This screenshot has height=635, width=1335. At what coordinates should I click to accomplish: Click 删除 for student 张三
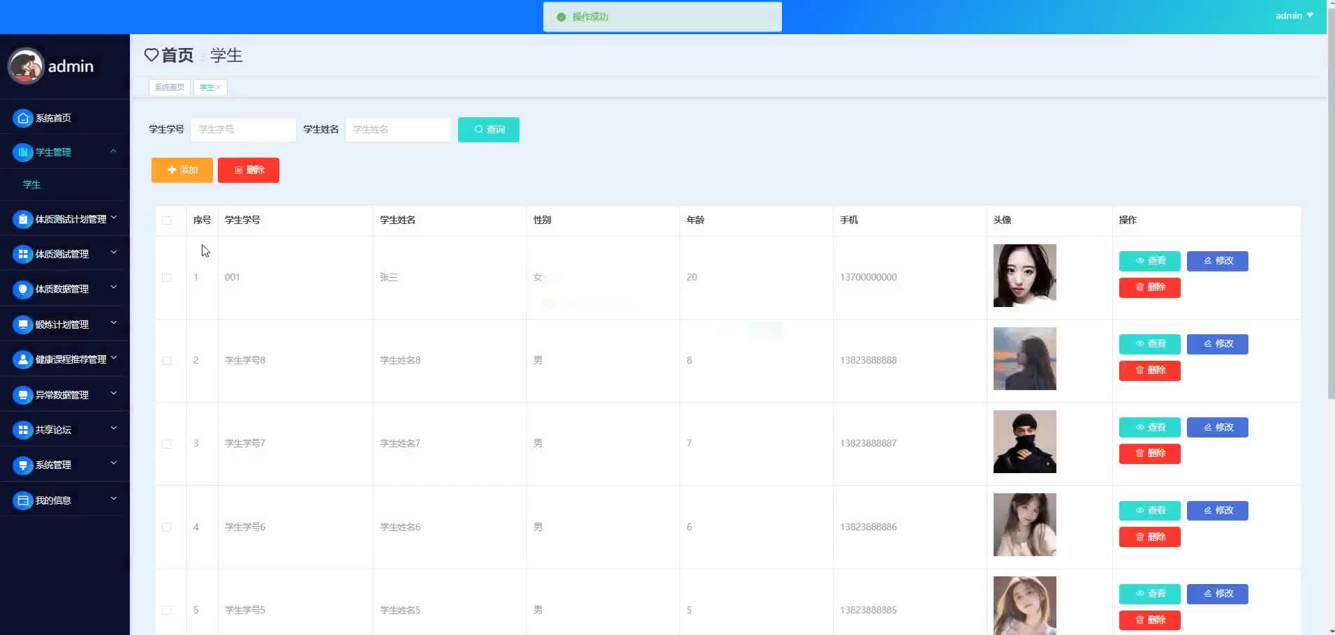pyautogui.click(x=1150, y=287)
